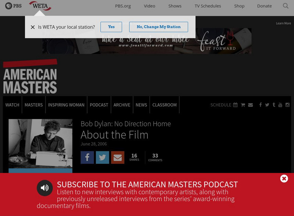The width and height of the screenshot is (294, 216).
Task: Open the Instagram icon in nav bar
Action: coord(287,105)
